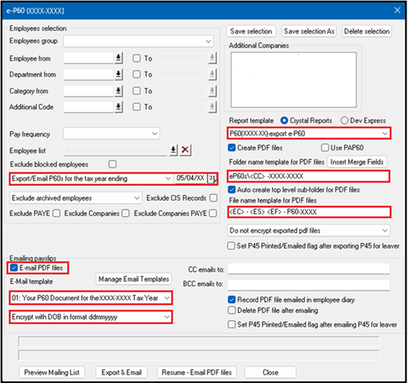Tick Set P45 flag after exporting checkbox
Image resolution: width=408 pixels, height=383 pixels.
click(231, 246)
